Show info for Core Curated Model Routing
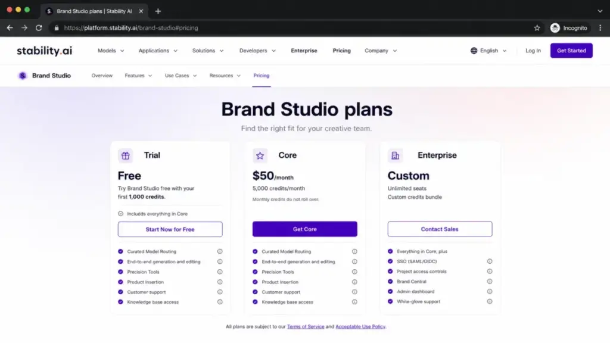The image size is (610, 343). [x=354, y=252]
